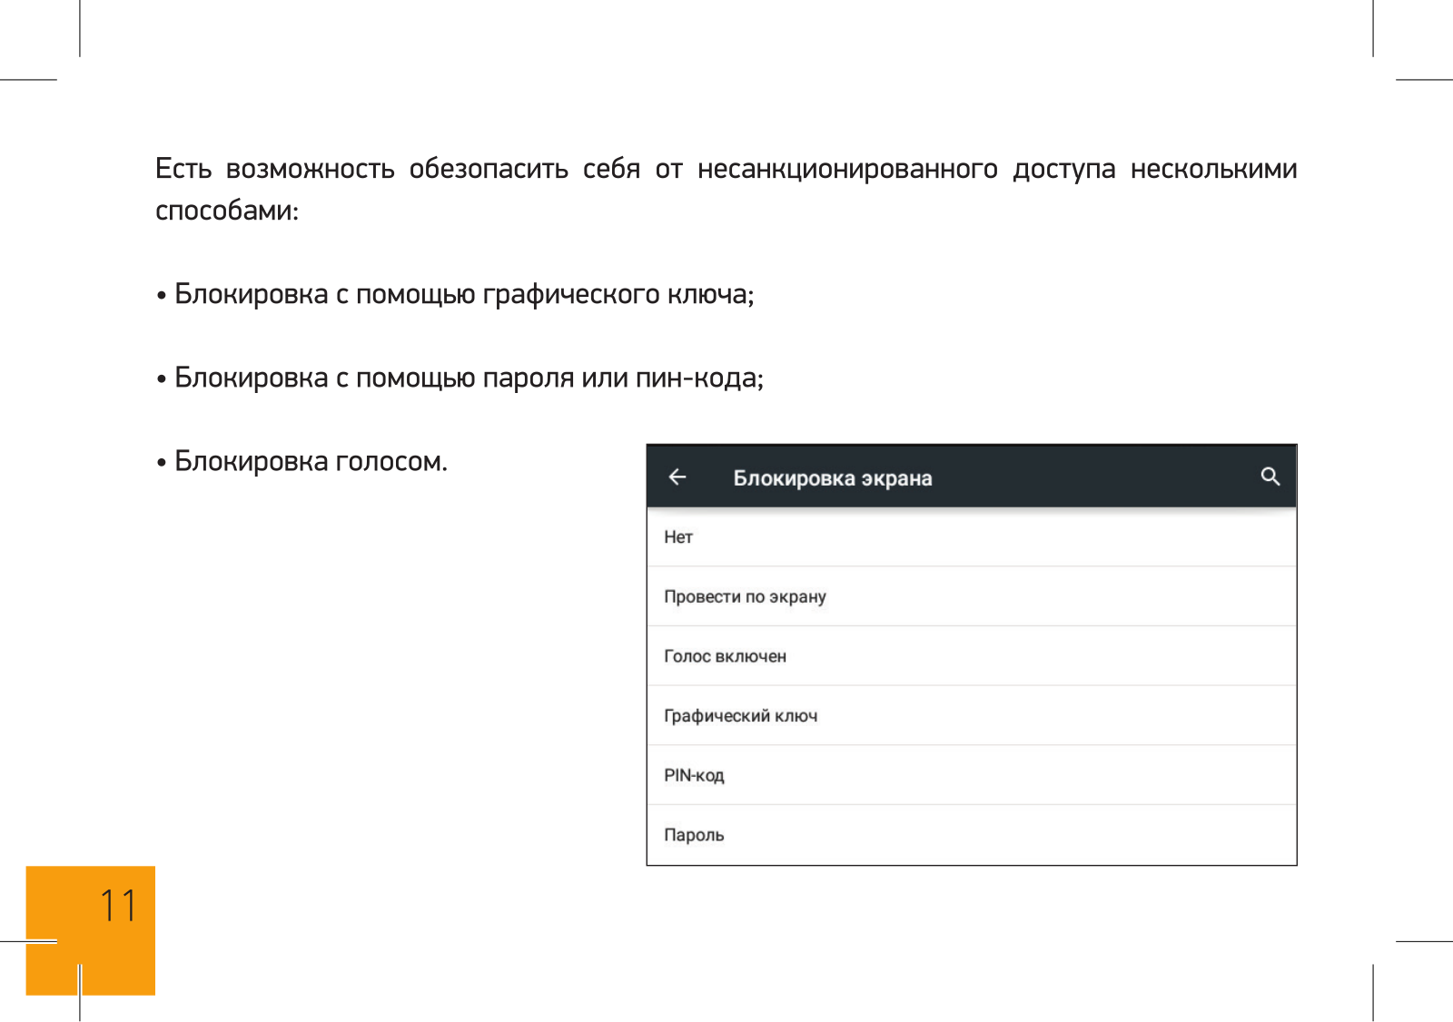Screen dimensions: 1453x1022
Task: Select the PIN-код lock option
Action: (971, 776)
